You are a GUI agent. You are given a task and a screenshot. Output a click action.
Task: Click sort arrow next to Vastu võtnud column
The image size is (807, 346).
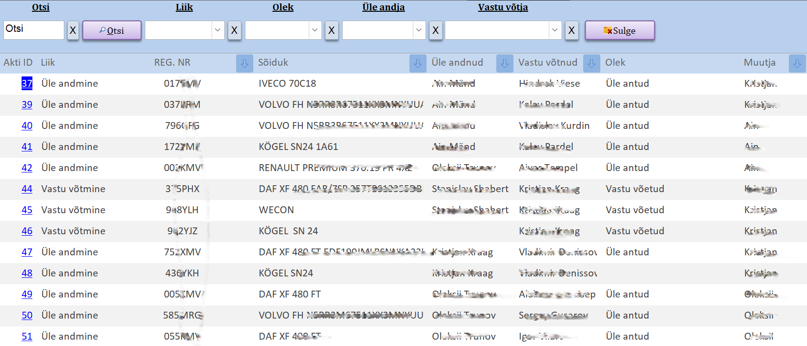592,63
